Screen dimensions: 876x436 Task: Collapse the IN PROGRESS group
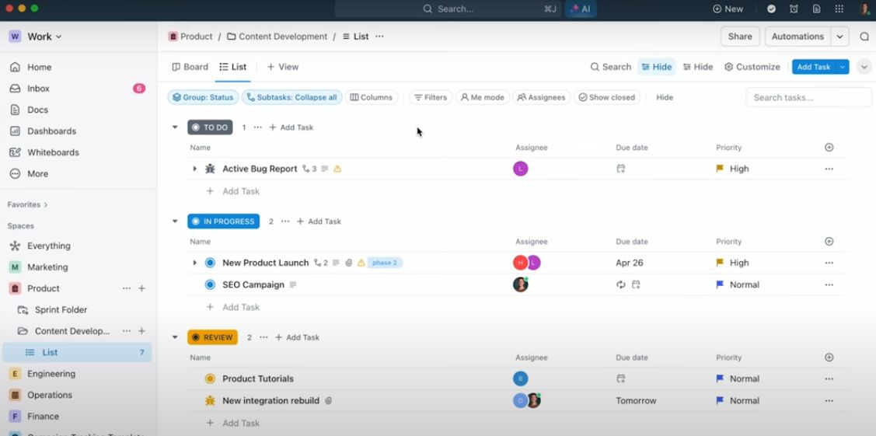(x=175, y=221)
